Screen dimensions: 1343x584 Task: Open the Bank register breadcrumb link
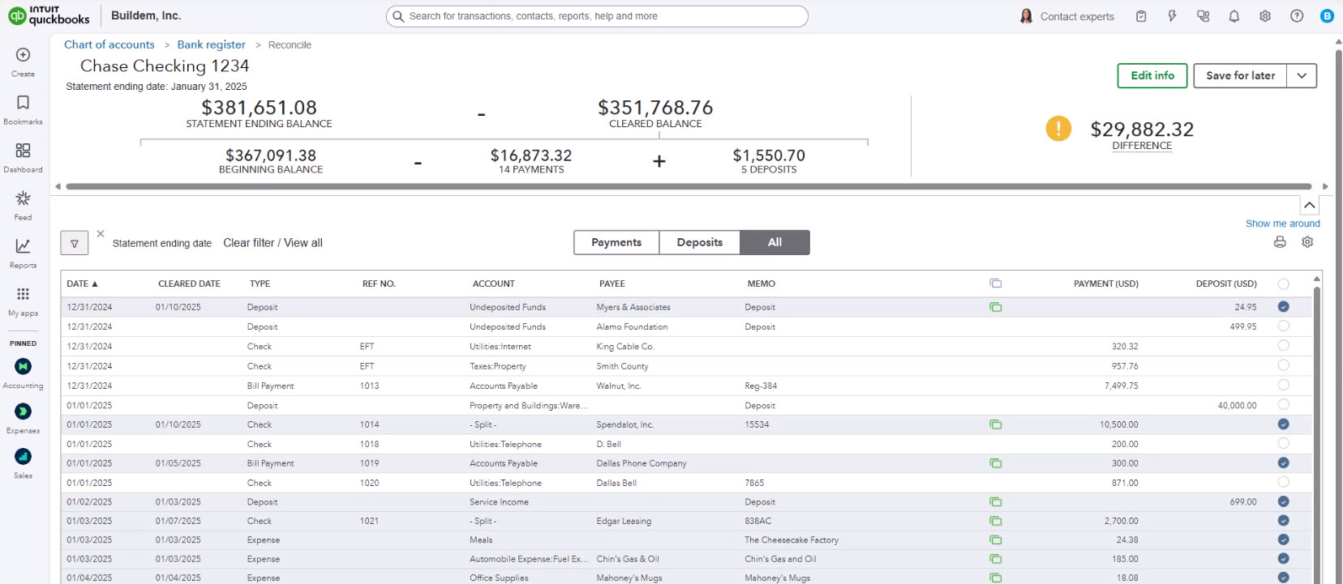pyautogui.click(x=211, y=45)
